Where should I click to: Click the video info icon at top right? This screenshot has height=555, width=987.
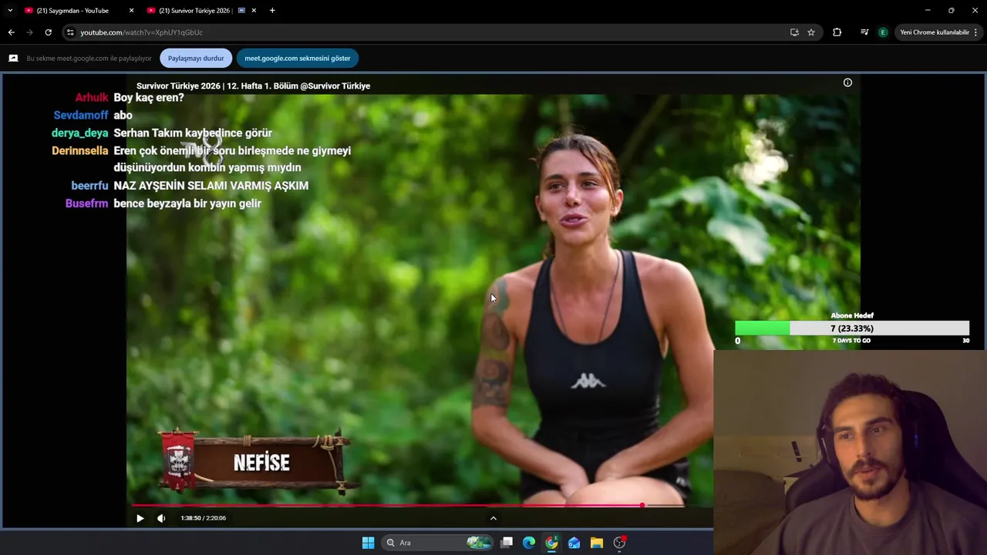click(847, 82)
